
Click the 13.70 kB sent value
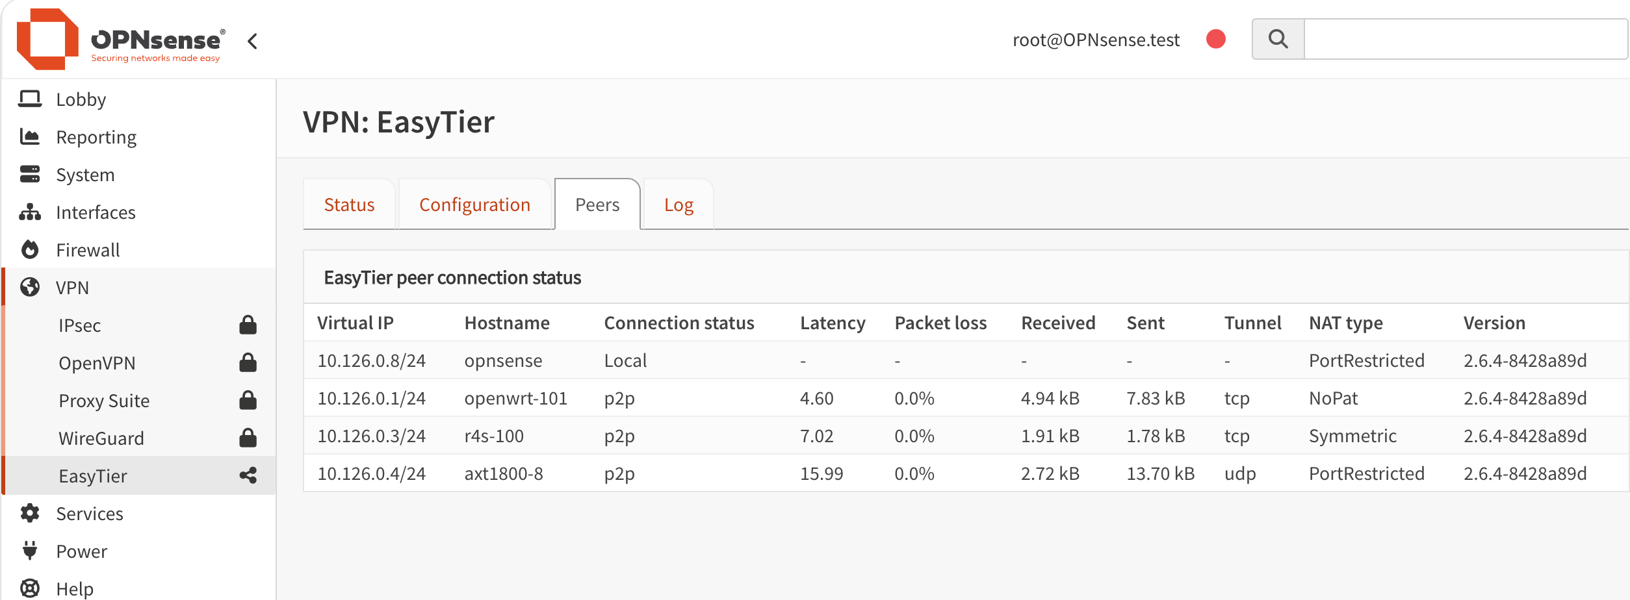click(1160, 473)
